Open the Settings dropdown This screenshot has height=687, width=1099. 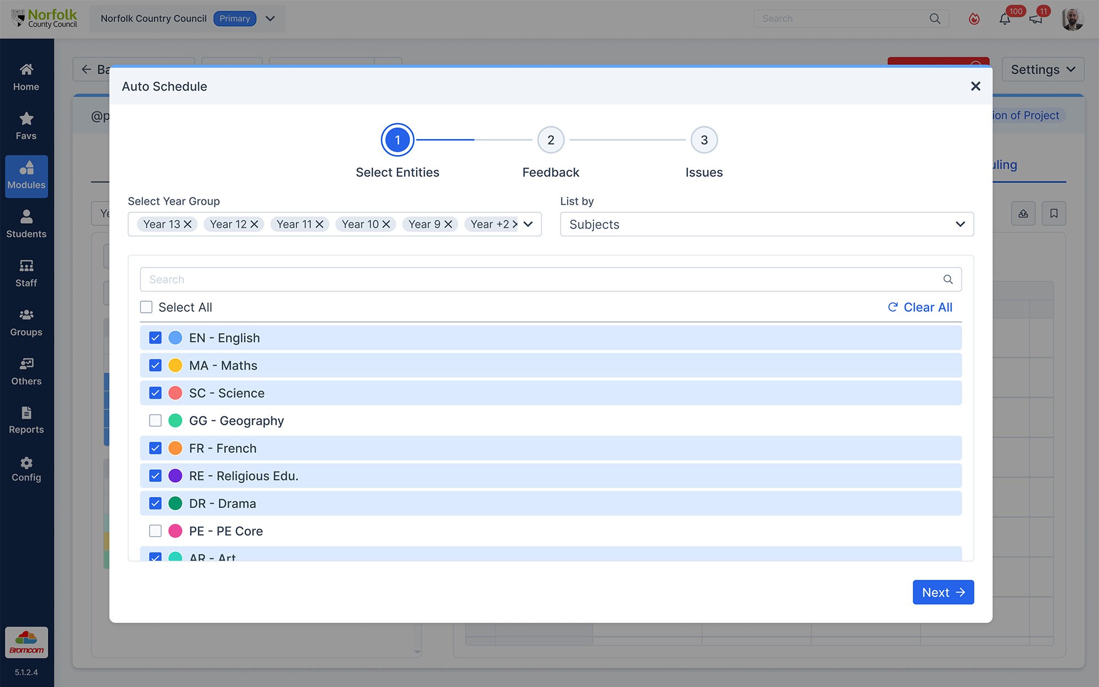tap(1043, 70)
